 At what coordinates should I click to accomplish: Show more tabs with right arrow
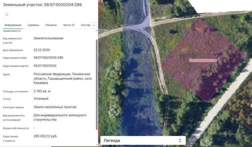tap(94, 25)
